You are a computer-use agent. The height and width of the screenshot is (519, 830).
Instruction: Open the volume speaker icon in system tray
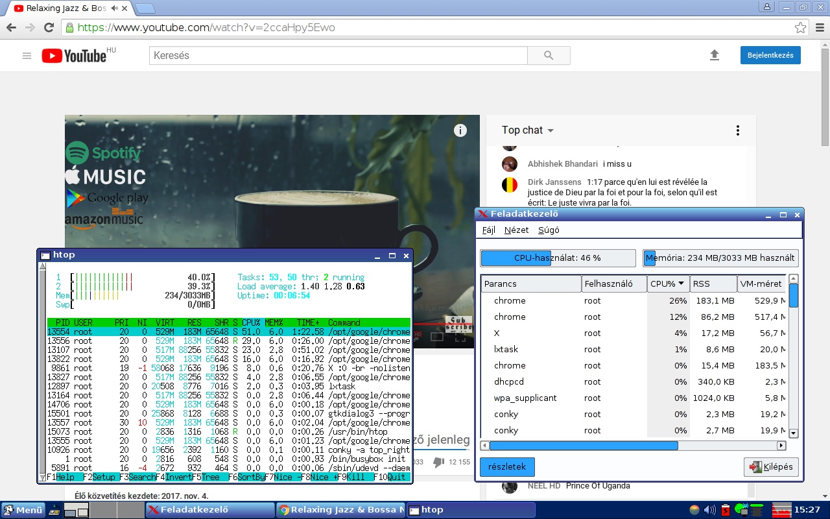(710, 510)
